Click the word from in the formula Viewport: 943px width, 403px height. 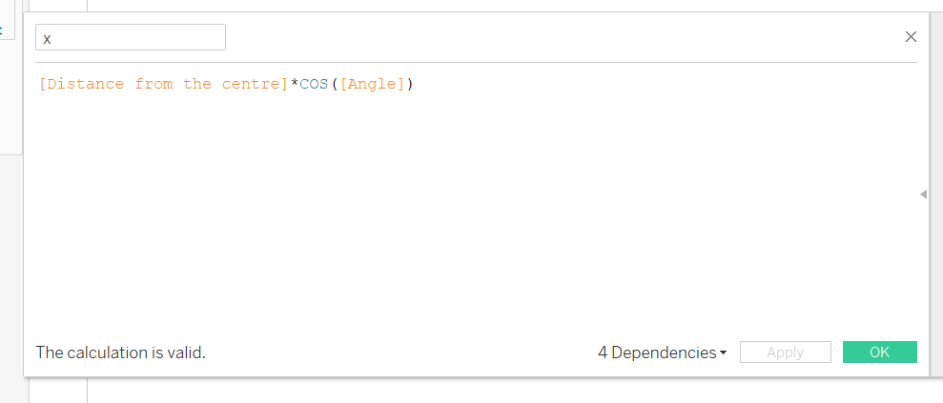coord(154,84)
